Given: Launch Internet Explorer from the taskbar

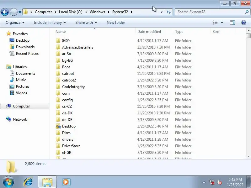Looking at the screenshot, I should 28,182.
